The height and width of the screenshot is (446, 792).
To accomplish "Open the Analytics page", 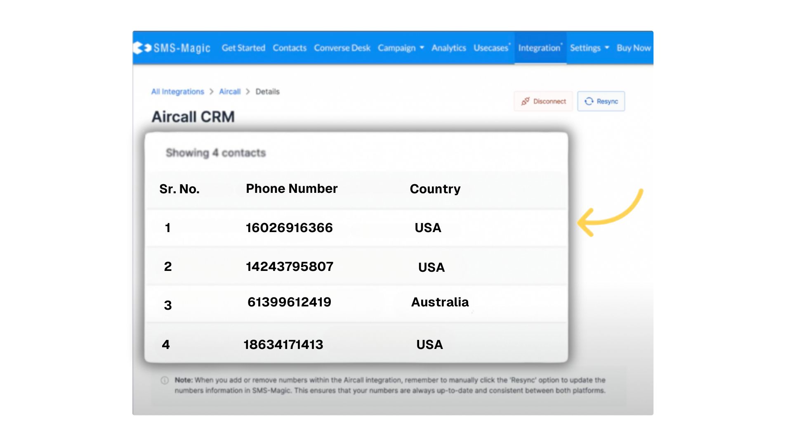I will coord(448,48).
